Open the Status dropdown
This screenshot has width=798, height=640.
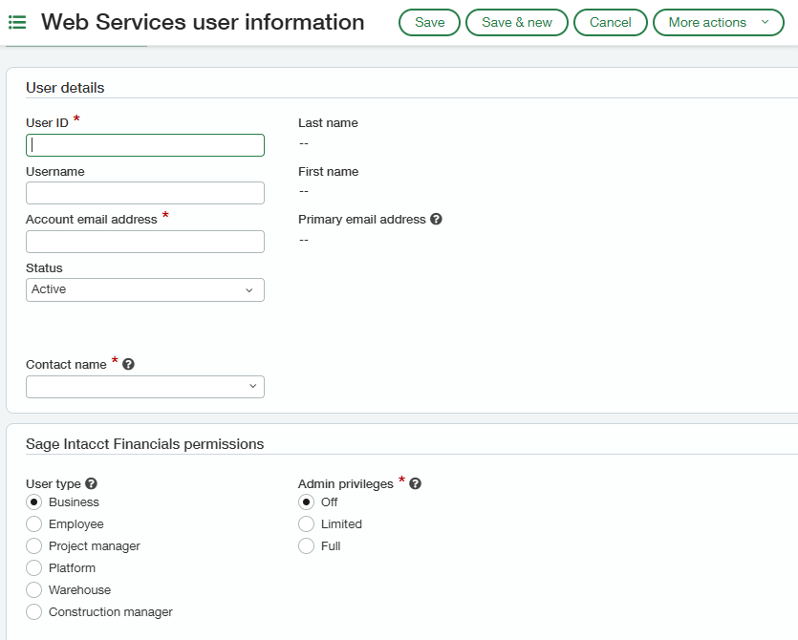click(x=145, y=290)
